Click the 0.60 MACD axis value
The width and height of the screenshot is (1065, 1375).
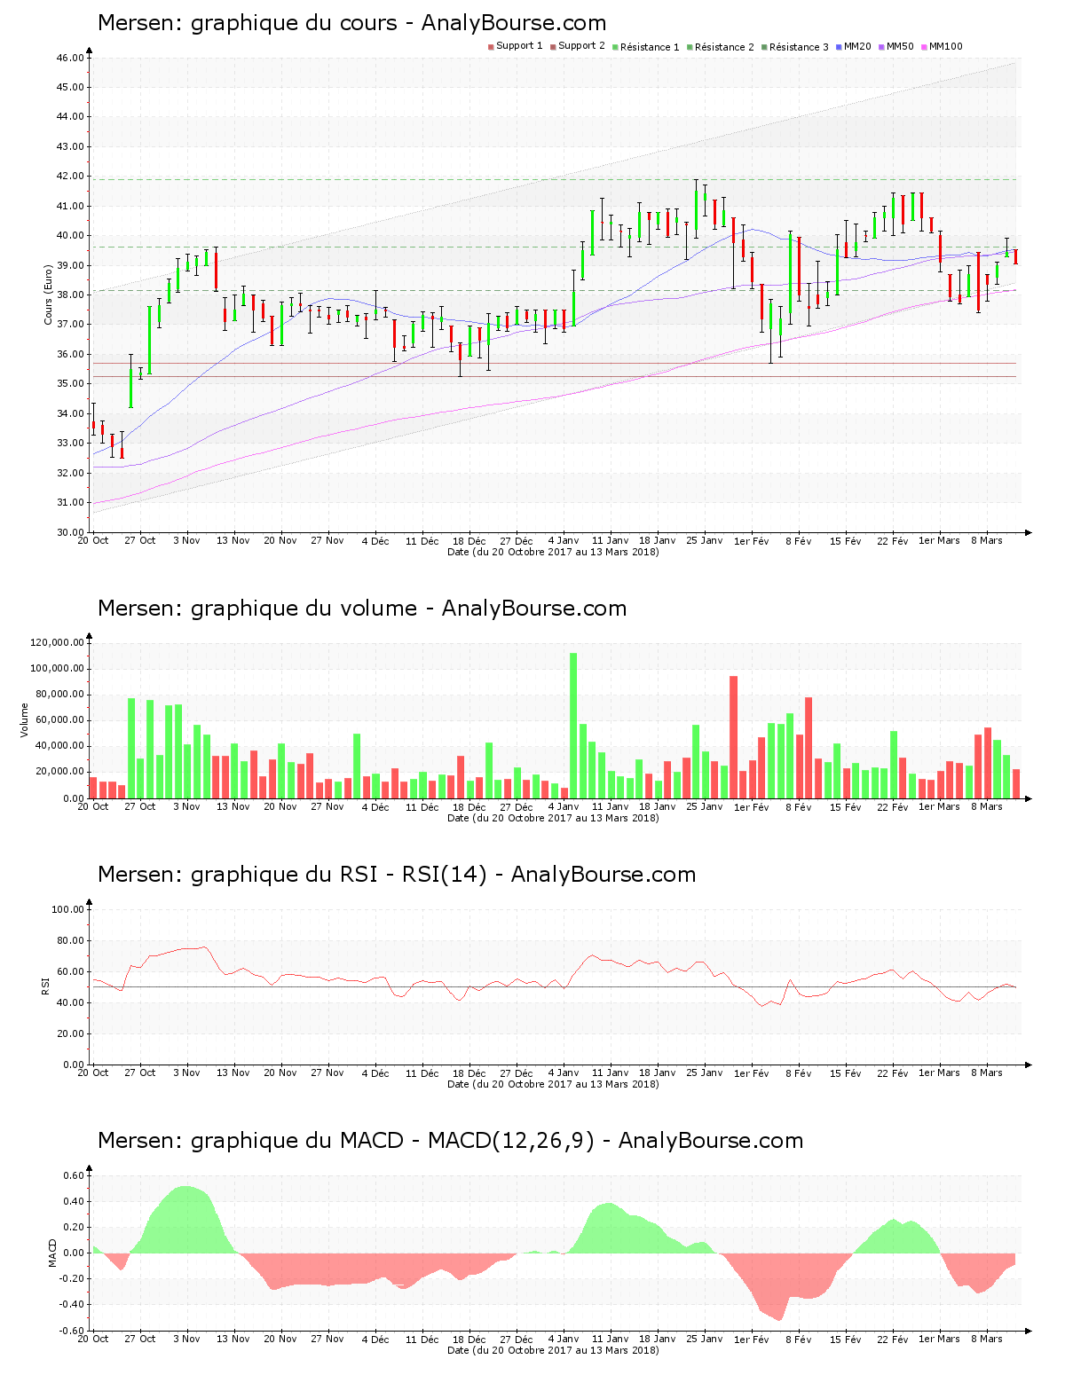pos(74,1175)
